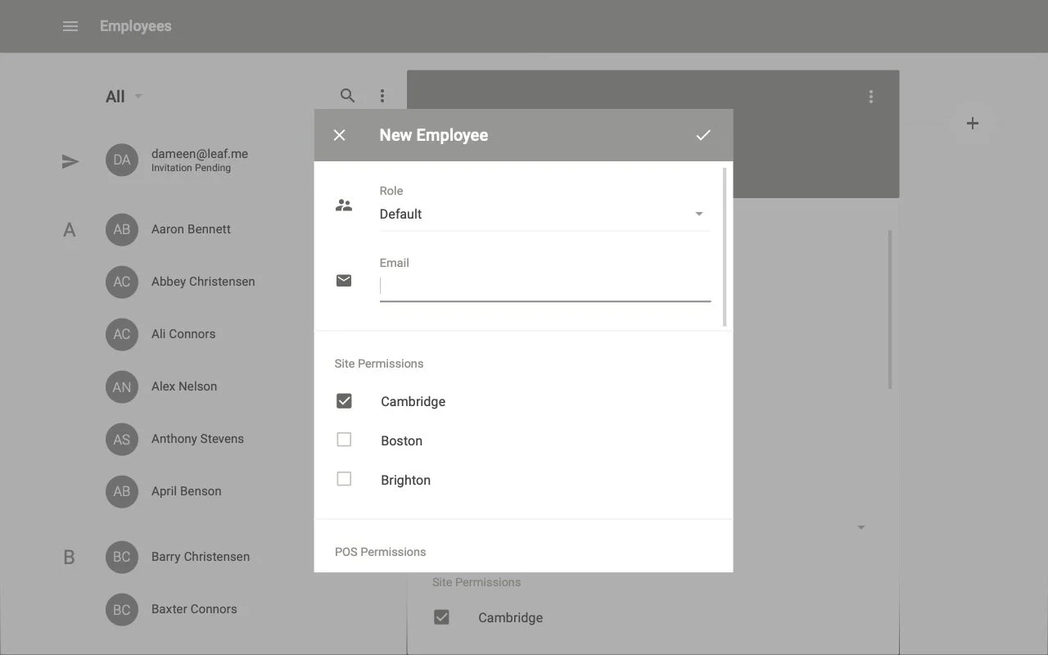Check the Brighton site permission

coord(343,479)
